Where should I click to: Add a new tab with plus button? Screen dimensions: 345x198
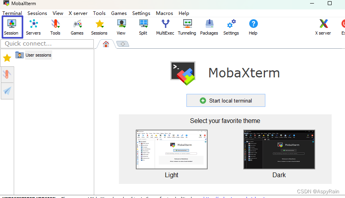point(122,44)
